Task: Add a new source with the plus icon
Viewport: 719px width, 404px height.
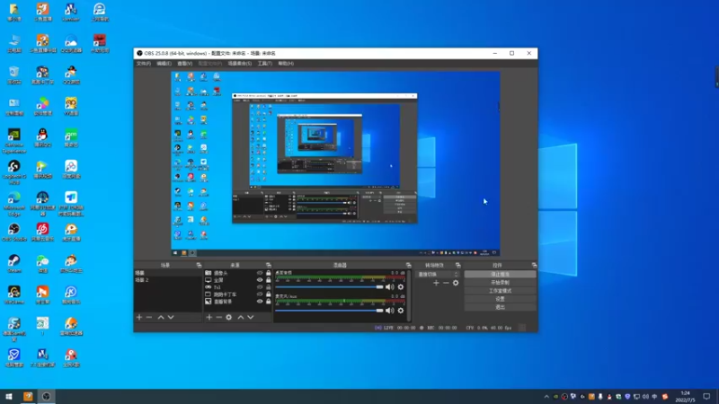Action: pos(209,317)
